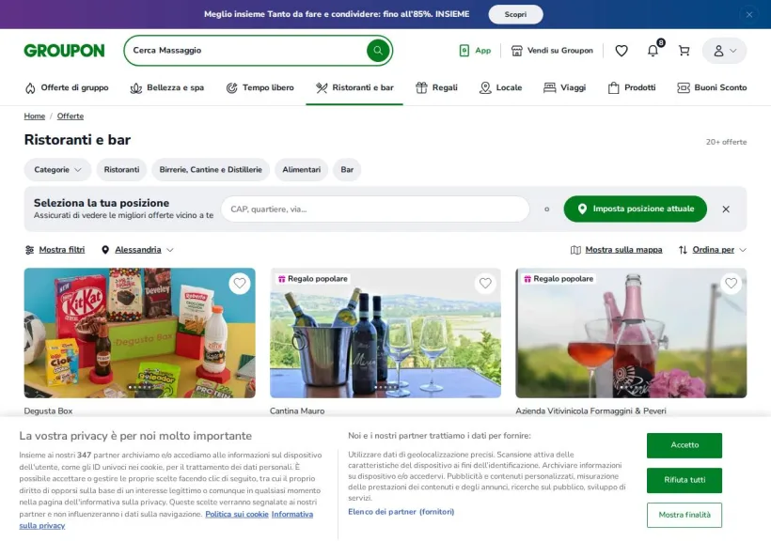Image resolution: width=771 pixels, height=542 pixels.
Task: Click Mostra sulla mappa link
Action: [x=617, y=250]
